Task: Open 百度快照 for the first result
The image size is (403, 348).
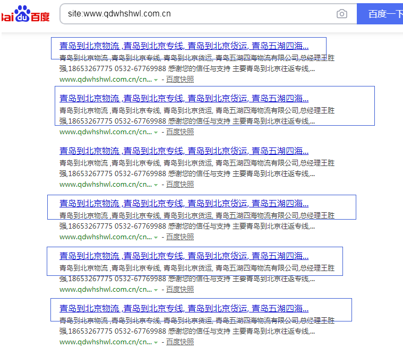Action: (x=180, y=80)
